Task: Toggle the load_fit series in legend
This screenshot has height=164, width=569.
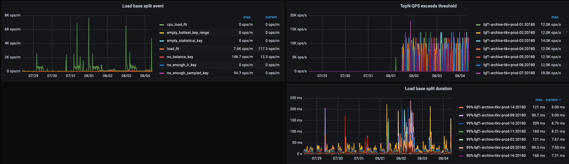Action: (x=173, y=49)
